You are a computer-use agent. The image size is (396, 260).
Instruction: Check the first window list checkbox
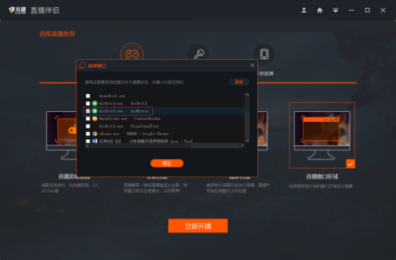pyautogui.click(x=88, y=96)
